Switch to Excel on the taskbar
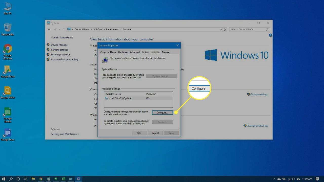 (x=63, y=179)
